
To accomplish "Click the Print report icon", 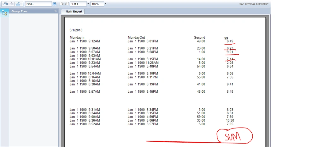I will tap(6, 4).
